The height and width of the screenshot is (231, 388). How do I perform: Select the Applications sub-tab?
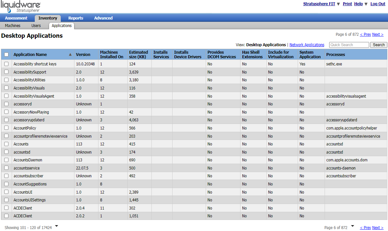tap(62, 25)
